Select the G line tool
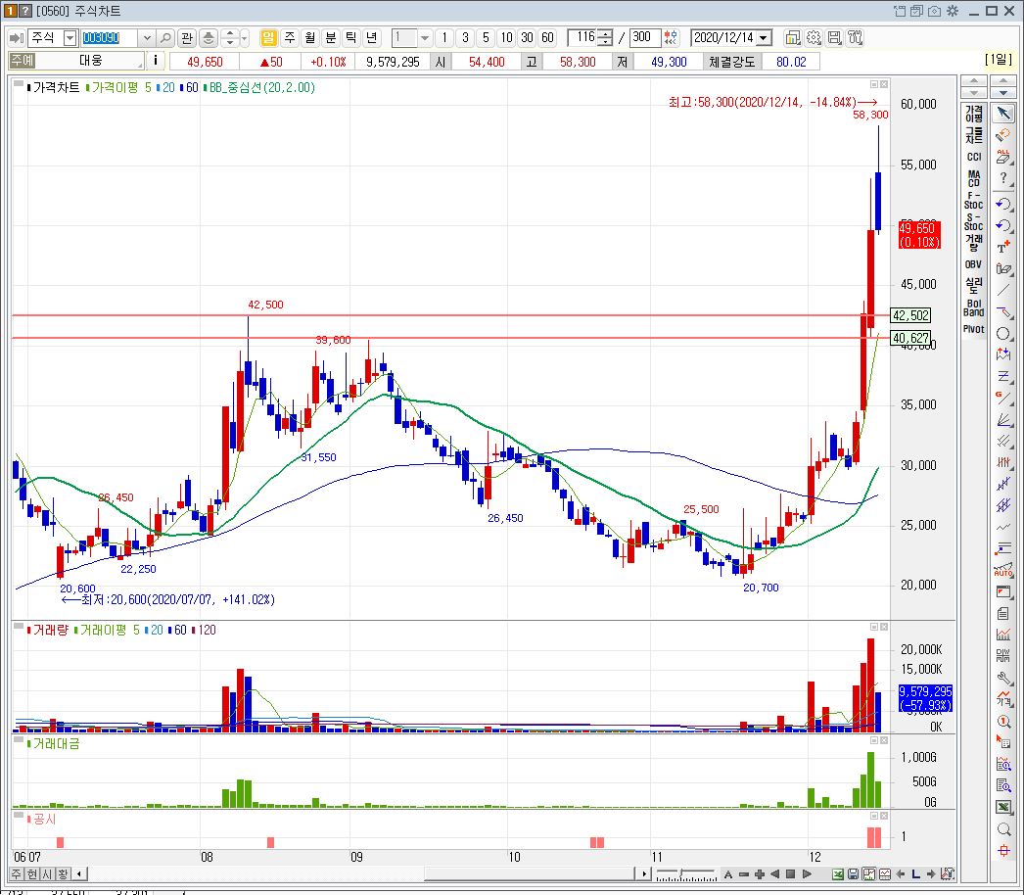Screen dimensions: 1024x895 pos(1003,398)
